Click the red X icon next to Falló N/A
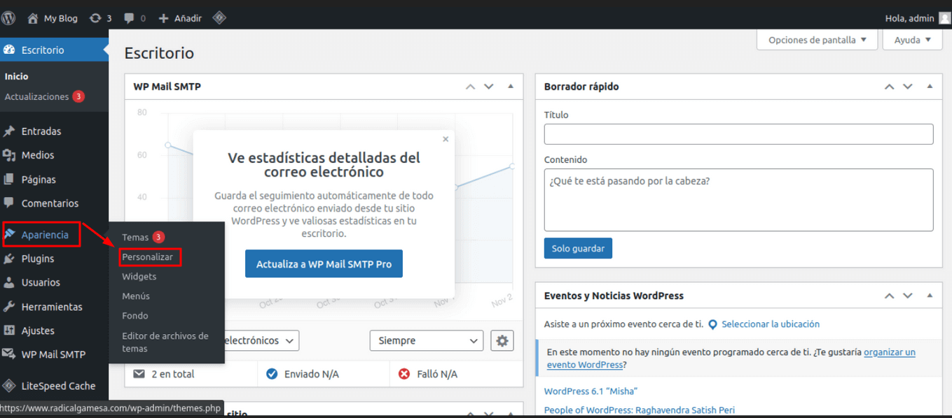The image size is (952, 418). click(x=404, y=374)
